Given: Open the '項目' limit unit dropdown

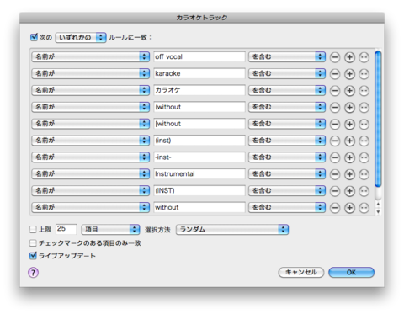Looking at the screenshot, I should click(110, 230).
